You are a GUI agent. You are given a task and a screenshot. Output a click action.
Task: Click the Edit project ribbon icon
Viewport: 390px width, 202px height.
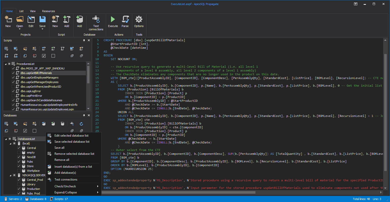point(31,19)
